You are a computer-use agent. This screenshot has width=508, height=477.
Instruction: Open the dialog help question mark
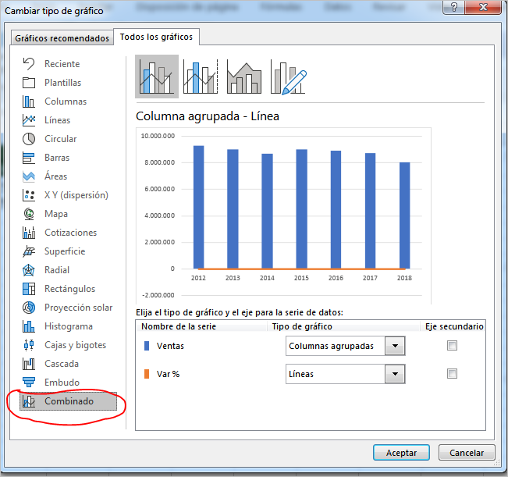point(454,7)
